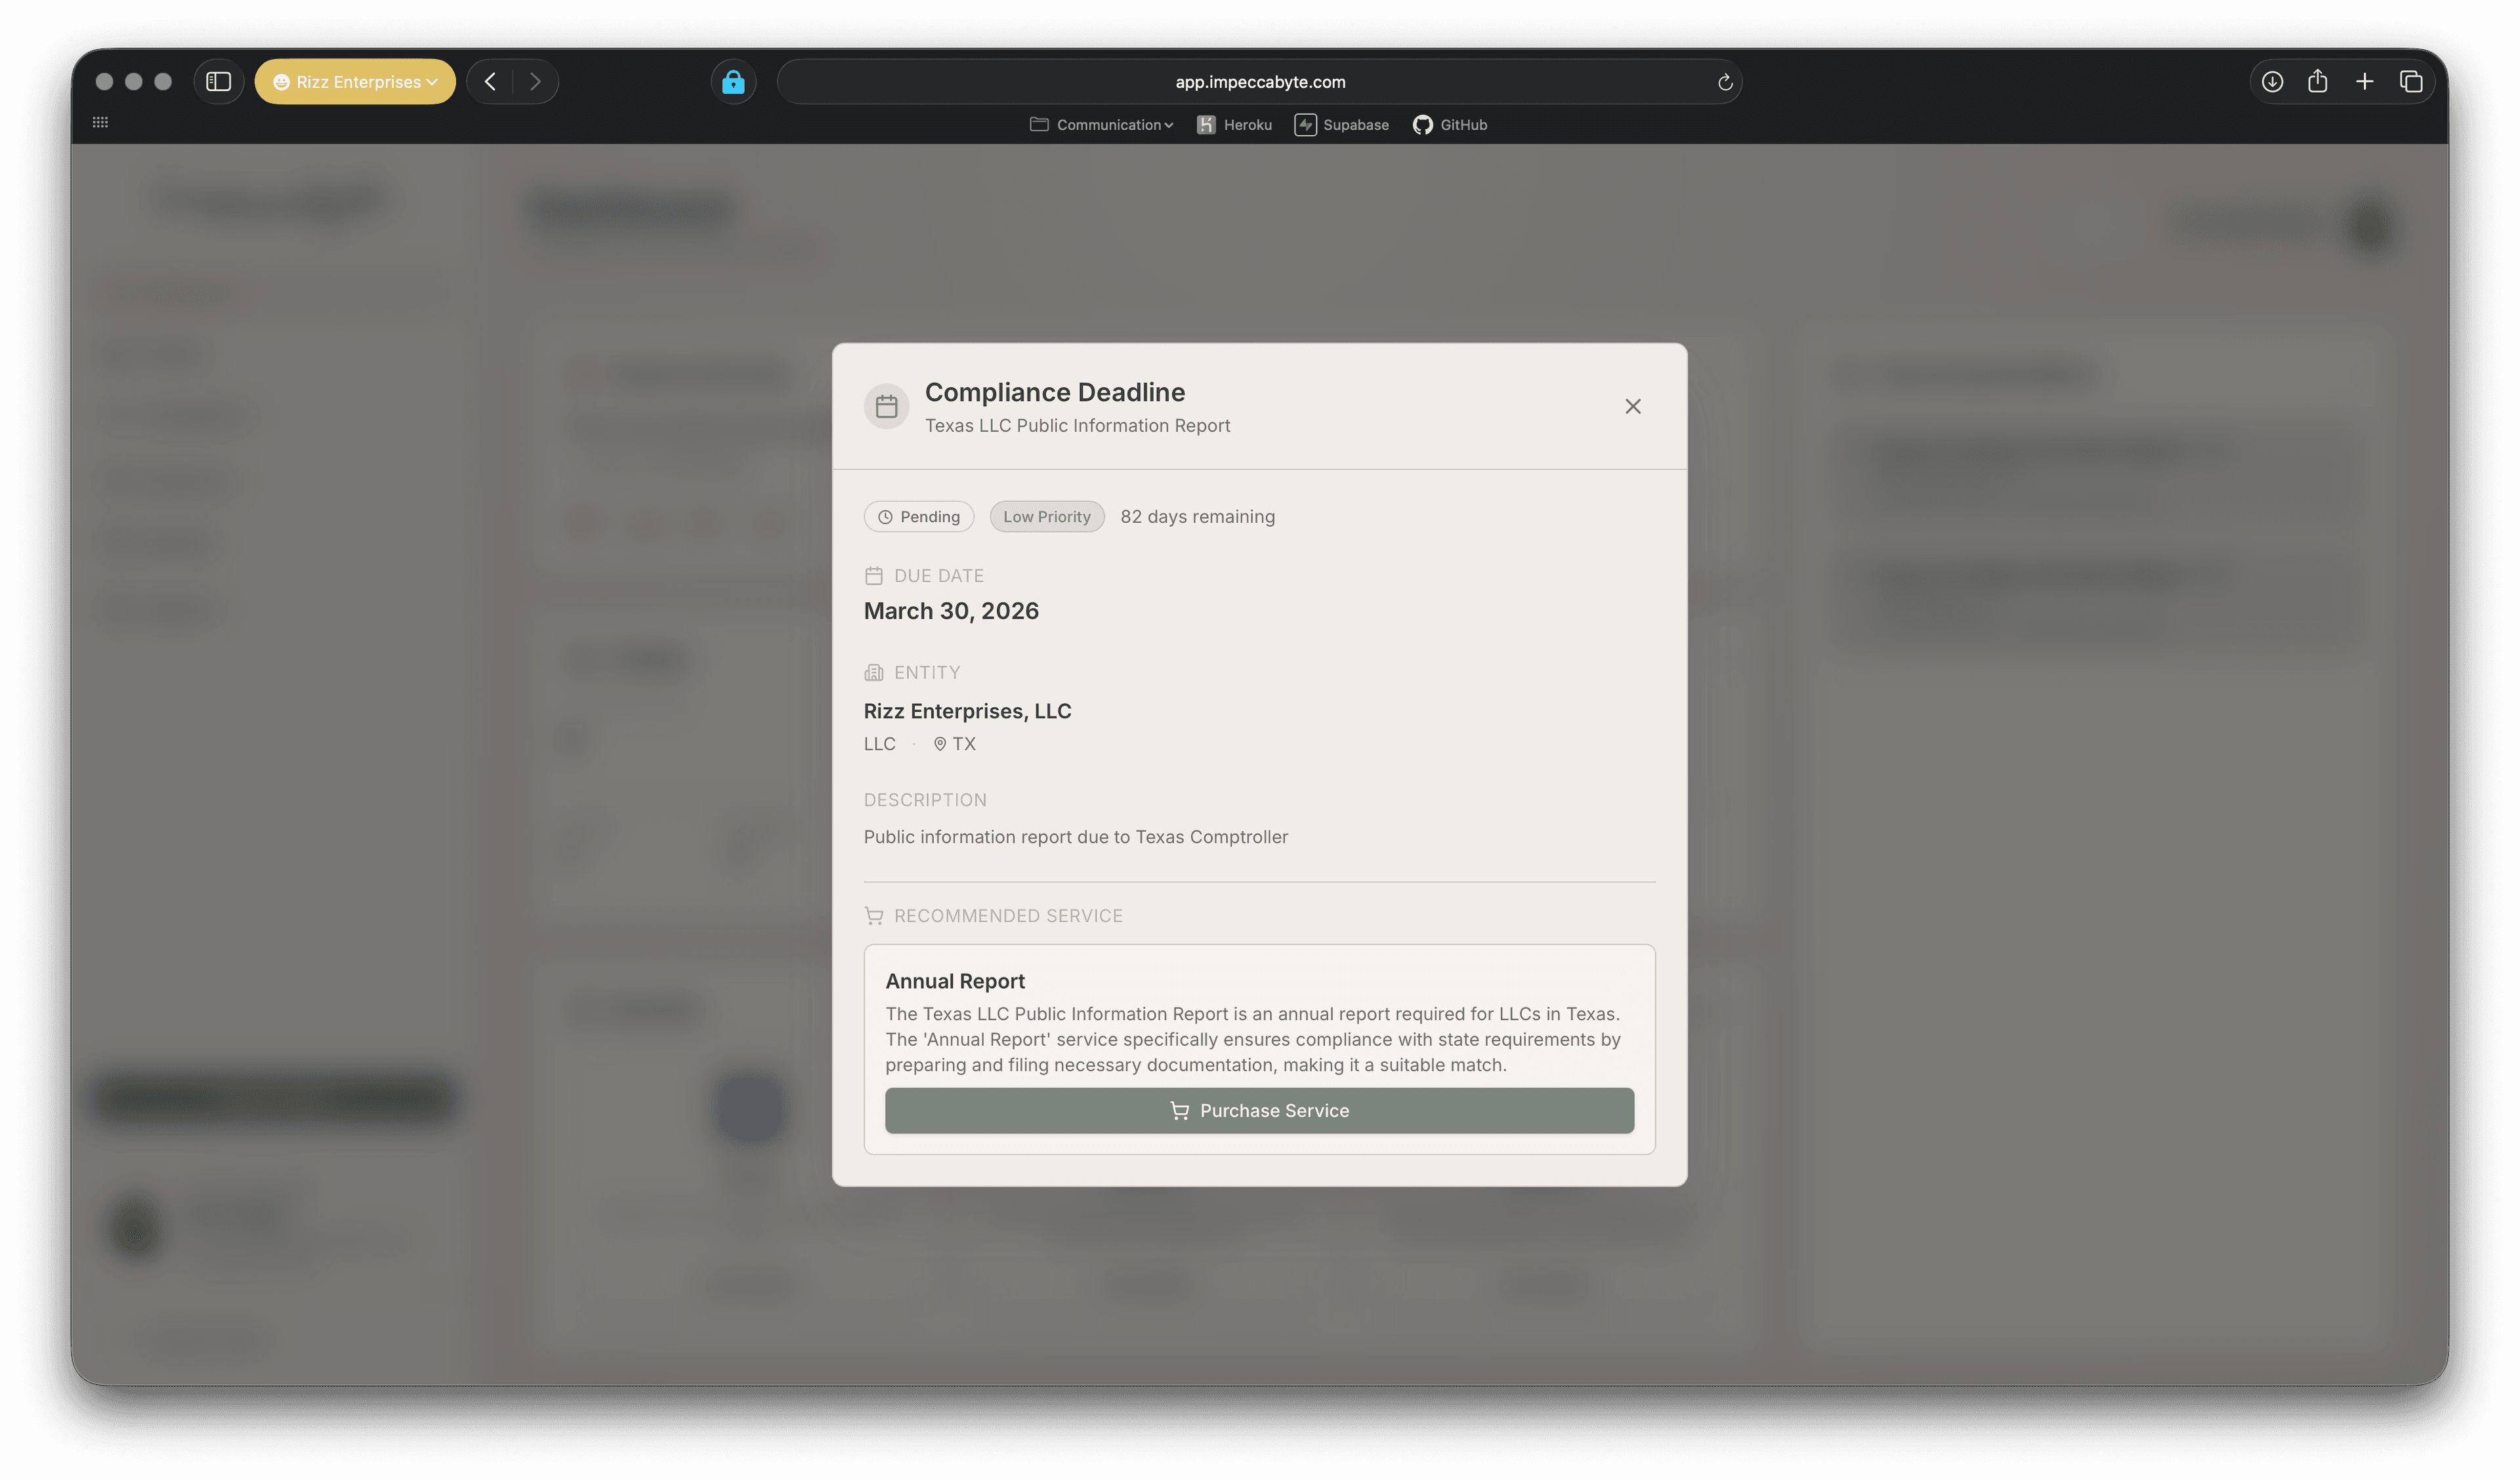Open the Heroku bookmark
The image size is (2520, 1480).
coord(1234,125)
